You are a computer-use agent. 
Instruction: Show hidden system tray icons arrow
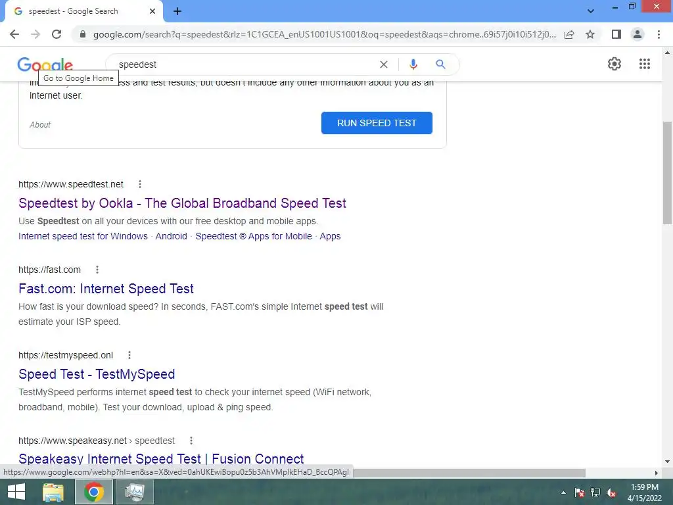coord(563,493)
